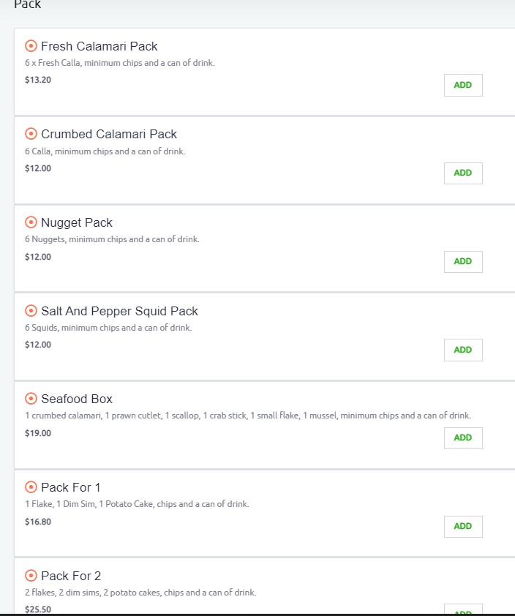Click the circle icon beside Pack For 2
This screenshot has height=616, width=515.
pyautogui.click(x=31, y=576)
